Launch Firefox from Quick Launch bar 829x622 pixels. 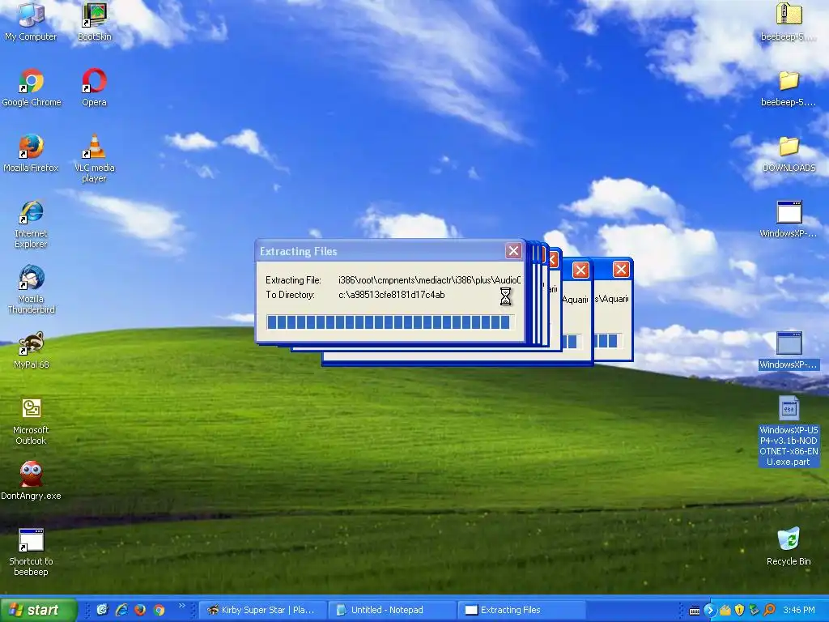pyautogui.click(x=140, y=610)
